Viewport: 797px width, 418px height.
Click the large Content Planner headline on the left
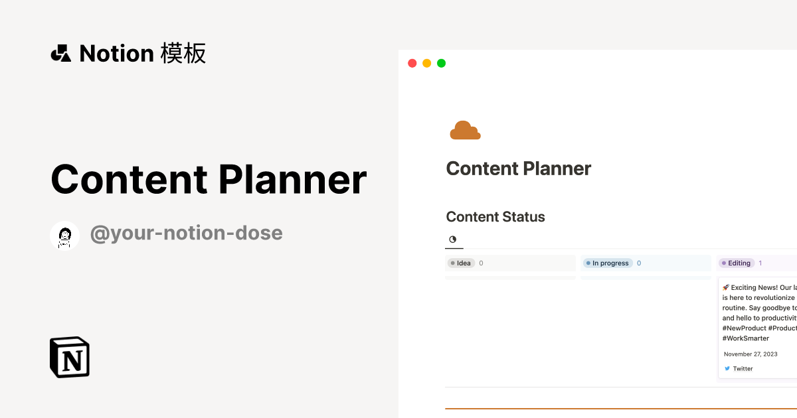click(209, 179)
